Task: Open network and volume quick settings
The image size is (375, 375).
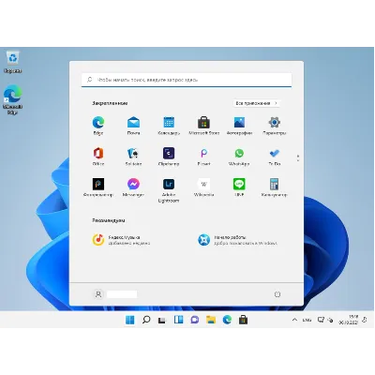Action: coord(325,320)
